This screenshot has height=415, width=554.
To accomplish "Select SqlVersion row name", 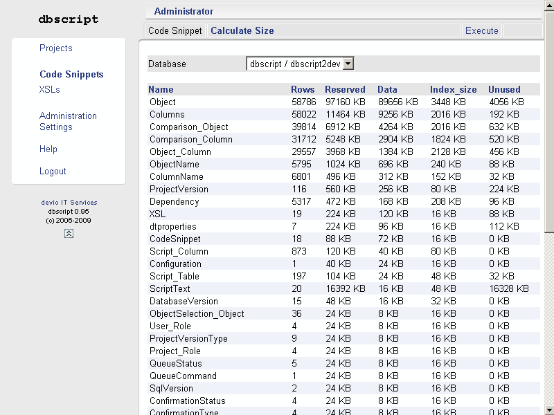I will pos(171,389).
